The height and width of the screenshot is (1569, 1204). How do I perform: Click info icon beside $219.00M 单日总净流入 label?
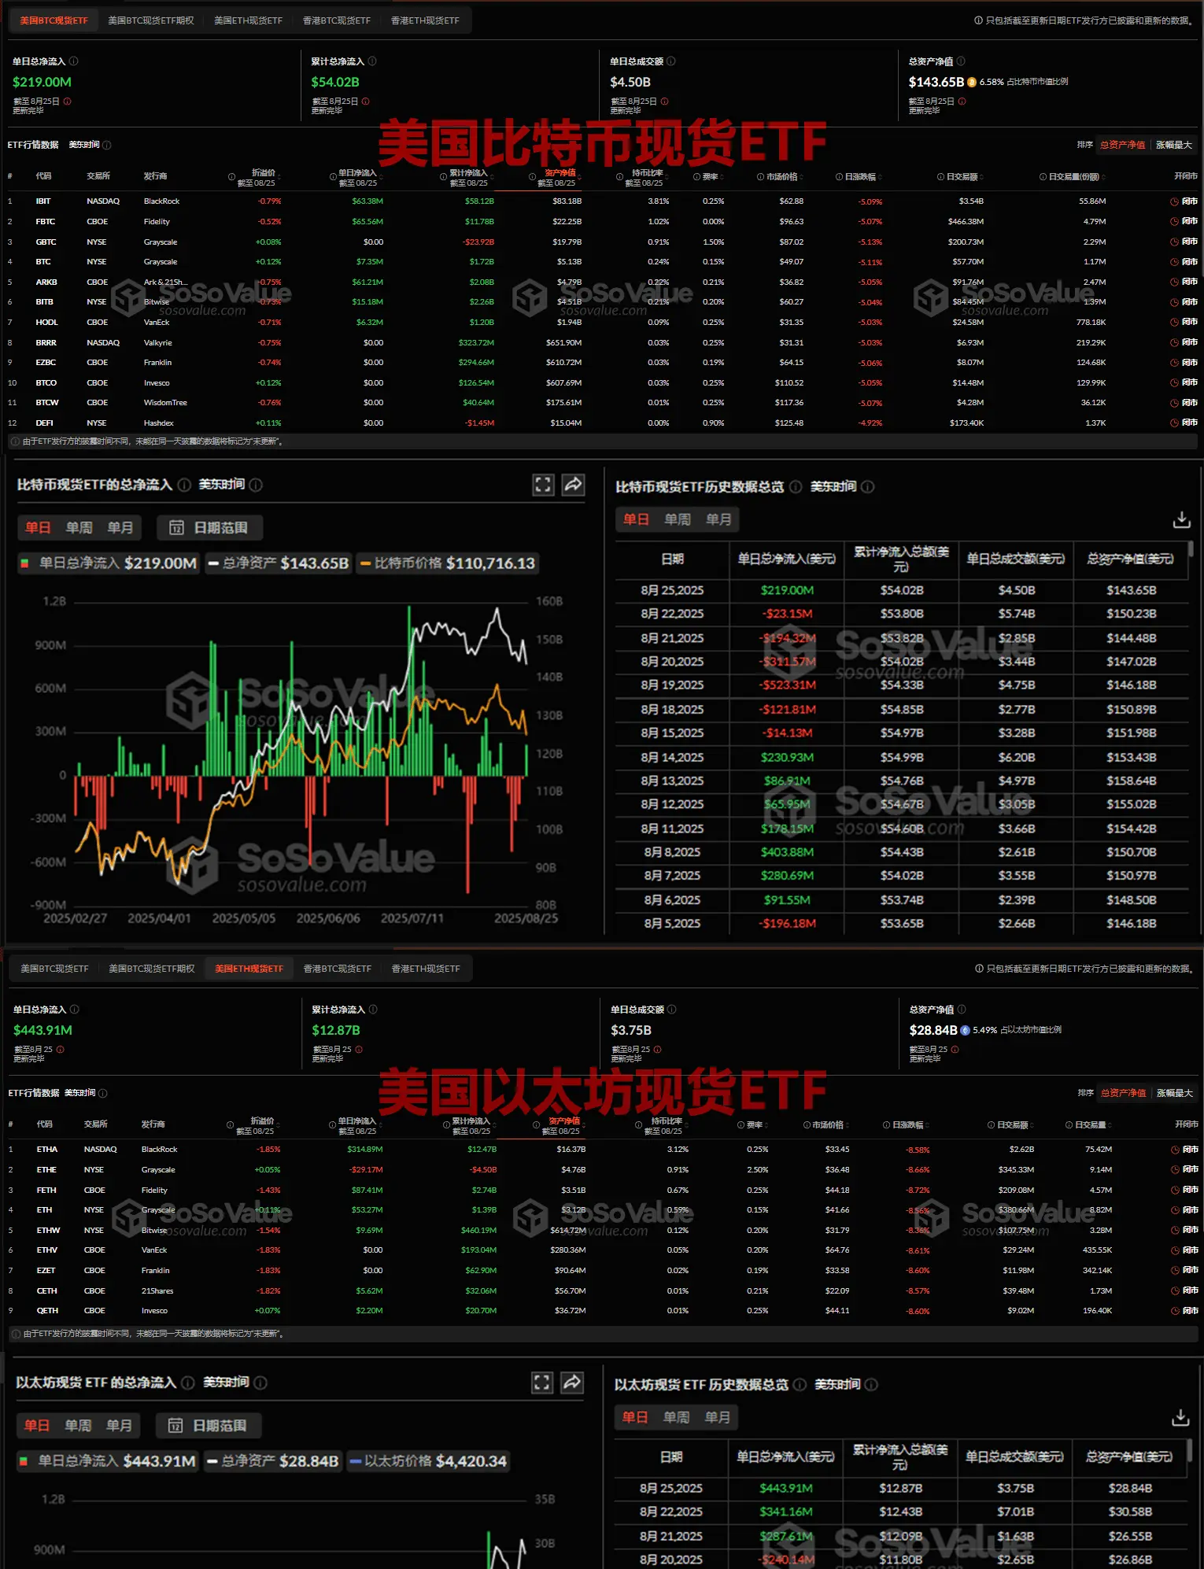[73, 61]
